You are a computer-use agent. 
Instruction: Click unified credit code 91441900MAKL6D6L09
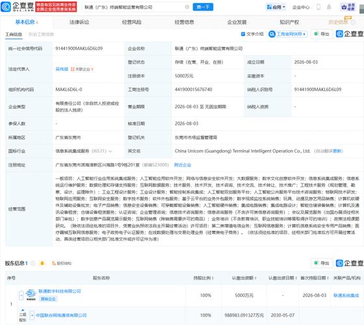(x=79, y=49)
